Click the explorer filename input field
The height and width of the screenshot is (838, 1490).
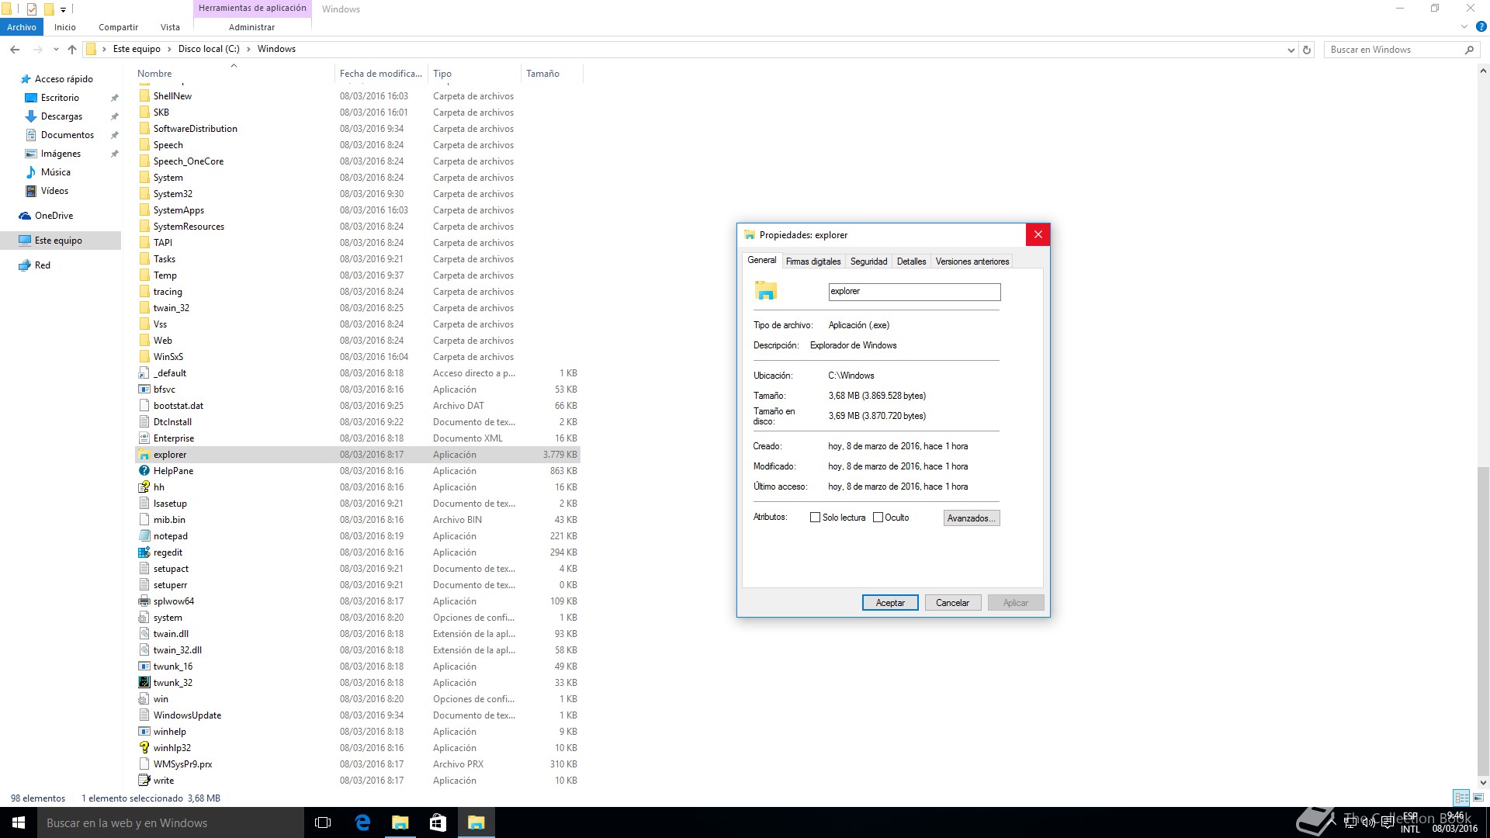coord(914,292)
